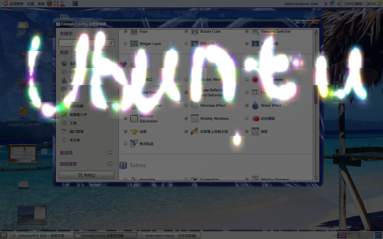Click the plugin list vertical scrollbar
Viewport: 383px width, 239px height.
[x=316, y=105]
